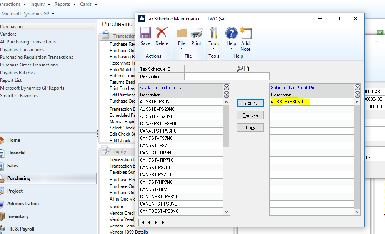The height and width of the screenshot is (234, 385).
Task: Click the Add Note icon
Action: [x=245, y=33]
